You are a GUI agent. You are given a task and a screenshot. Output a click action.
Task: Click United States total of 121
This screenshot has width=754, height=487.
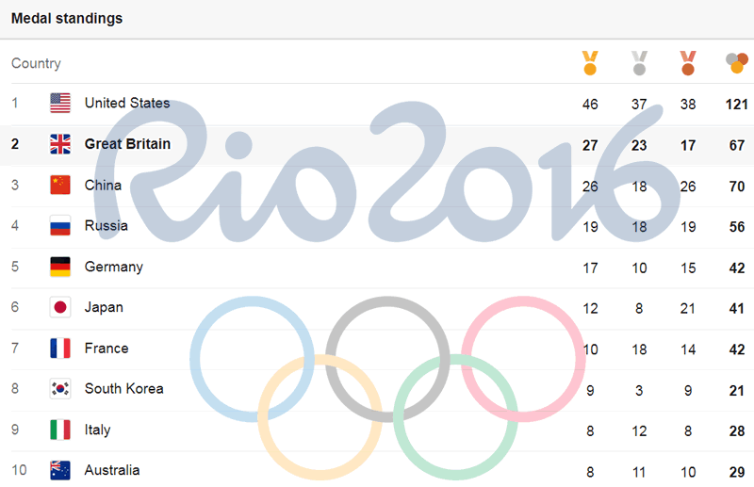[736, 104]
